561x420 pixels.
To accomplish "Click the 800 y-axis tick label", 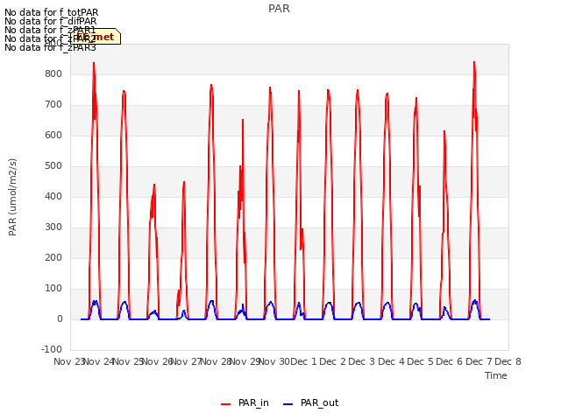I will [53, 73].
